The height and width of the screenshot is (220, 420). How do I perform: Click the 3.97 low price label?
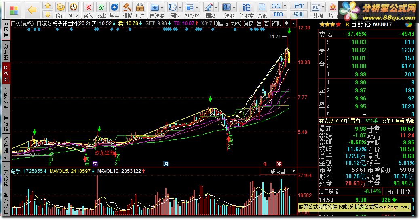click(x=35, y=154)
